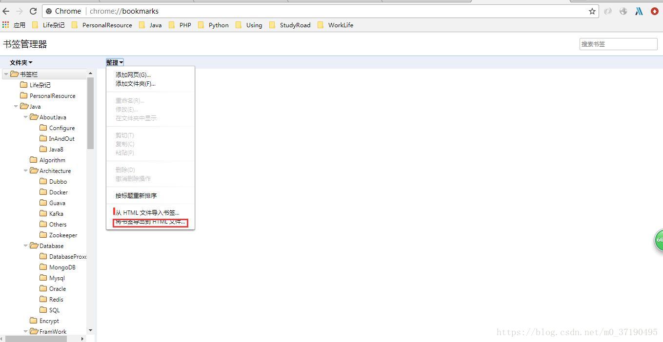Select the MongoDB folder in tree
The width and height of the screenshot is (663, 342).
[58, 267]
